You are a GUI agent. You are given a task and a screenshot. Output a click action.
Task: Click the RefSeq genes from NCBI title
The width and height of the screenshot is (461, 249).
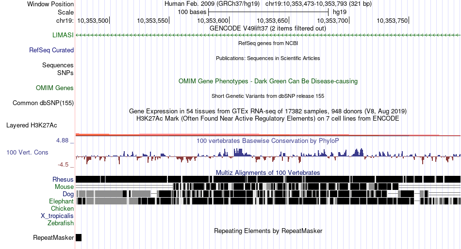click(268, 43)
